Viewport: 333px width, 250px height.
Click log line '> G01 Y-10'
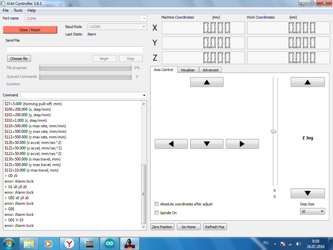[14, 220]
